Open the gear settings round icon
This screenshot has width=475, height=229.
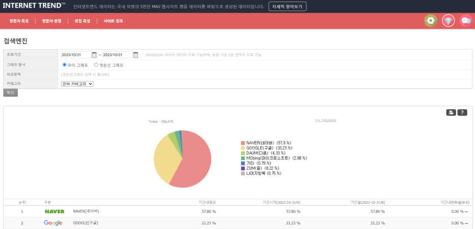pos(430,21)
